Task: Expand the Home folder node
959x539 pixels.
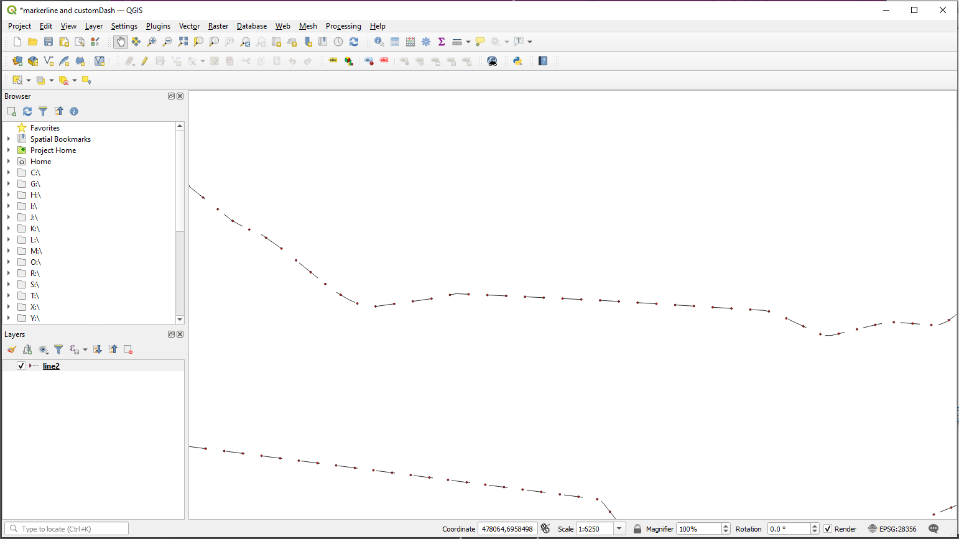Action: coord(9,162)
